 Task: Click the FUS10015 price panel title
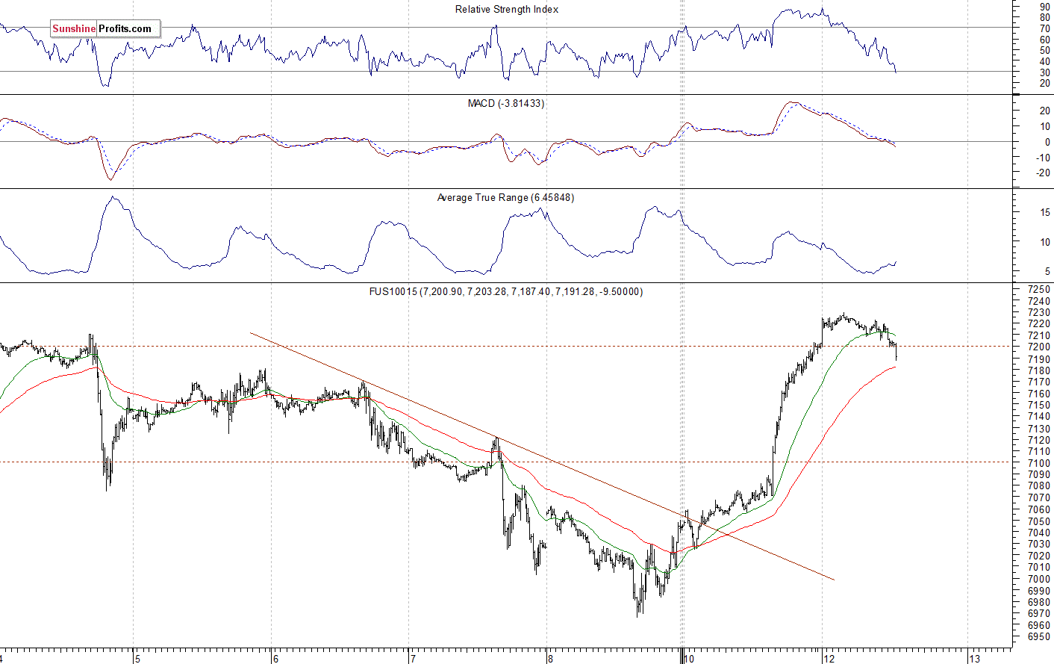pos(506,292)
